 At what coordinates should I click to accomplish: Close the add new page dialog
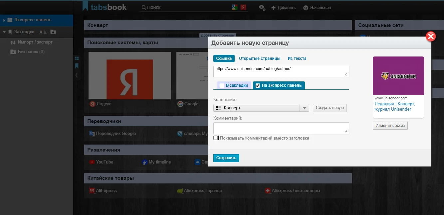coord(431,36)
